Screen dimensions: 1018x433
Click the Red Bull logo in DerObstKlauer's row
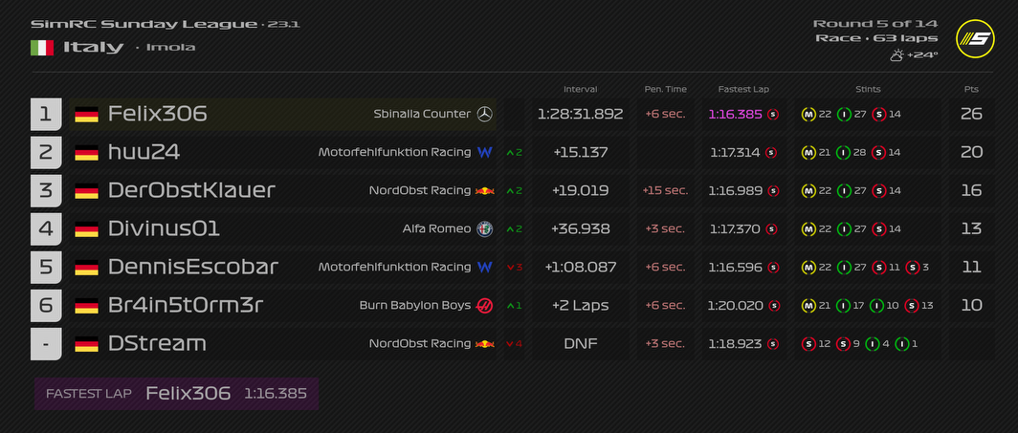(x=485, y=190)
